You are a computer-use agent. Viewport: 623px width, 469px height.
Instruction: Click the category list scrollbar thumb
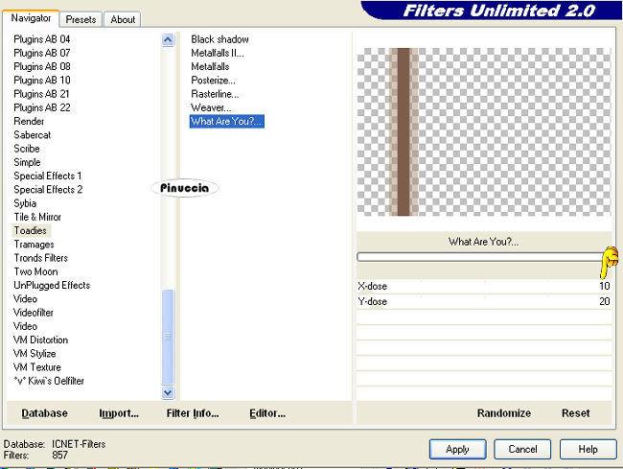click(x=168, y=337)
